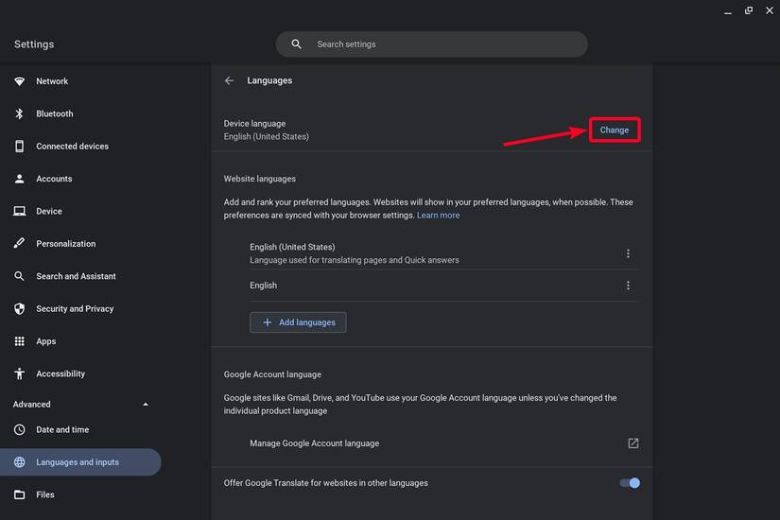Image resolution: width=780 pixels, height=520 pixels.
Task: Click the Security and Privacy shield icon
Action: click(x=19, y=309)
